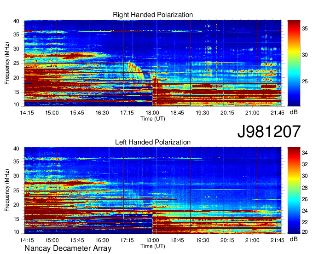Click the 'Time (UT)' label under top plot
Viewport: 313px width, 254px height.
click(x=153, y=119)
